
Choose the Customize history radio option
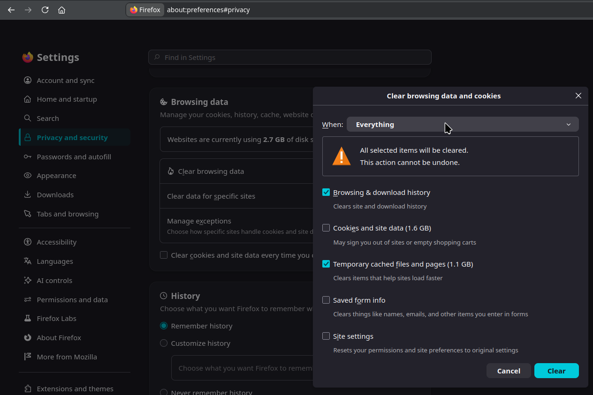(164, 343)
